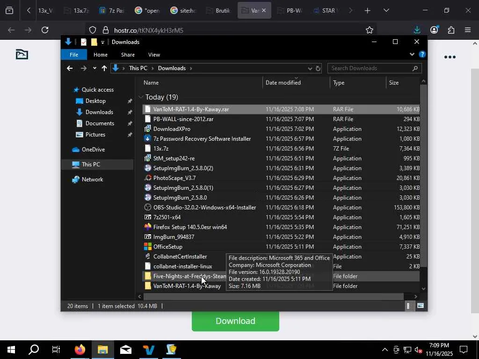
Task: Open recent locations dropdown arrow
Action: [94, 68]
